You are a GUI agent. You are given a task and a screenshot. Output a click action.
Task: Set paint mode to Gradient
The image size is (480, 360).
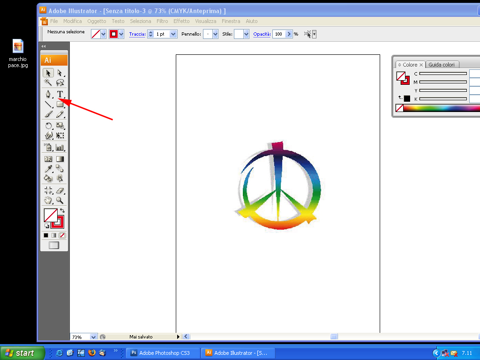54,235
